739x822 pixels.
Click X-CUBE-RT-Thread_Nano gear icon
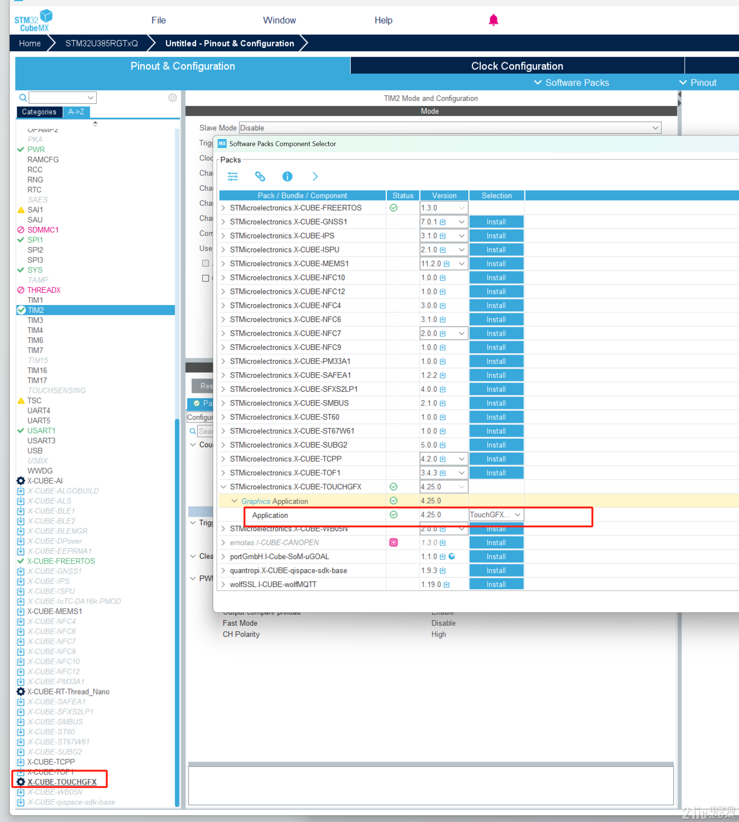pos(21,692)
